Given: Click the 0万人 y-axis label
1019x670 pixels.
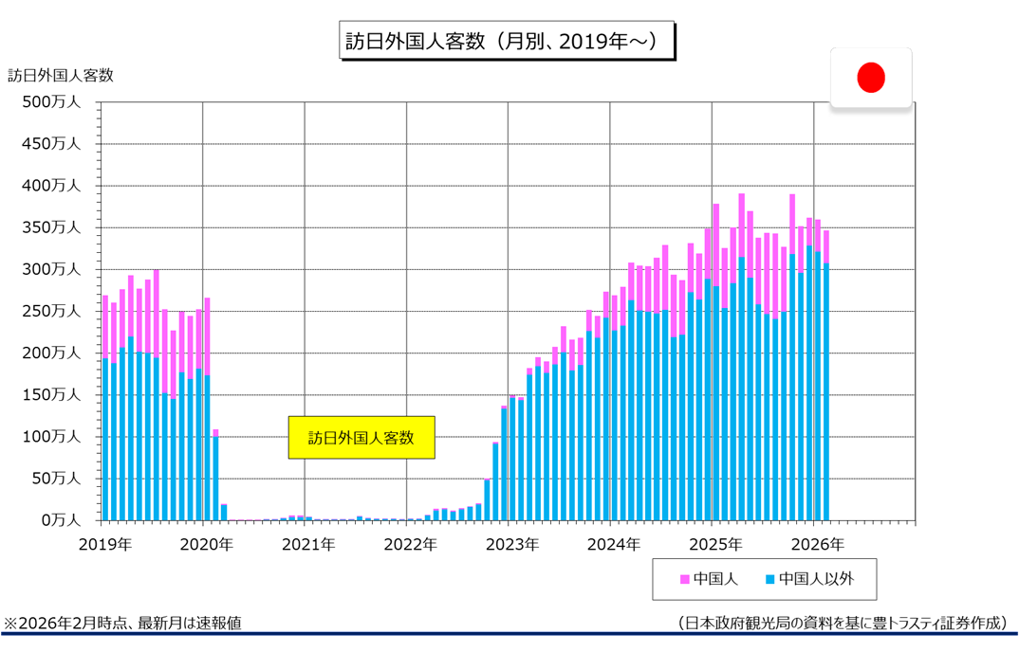Looking at the screenshot, I should click(59, 520).
